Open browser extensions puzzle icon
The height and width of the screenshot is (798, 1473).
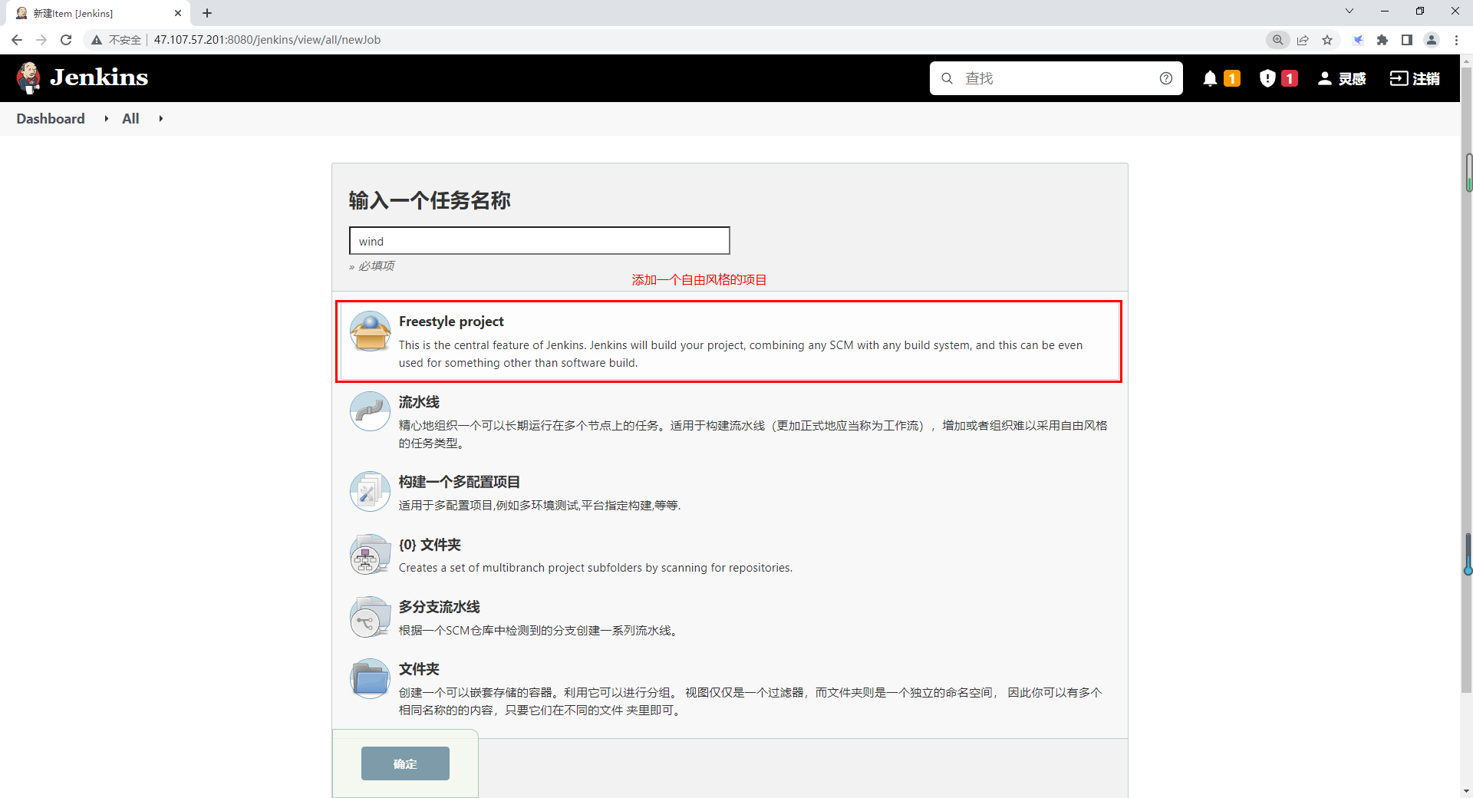coord(1382,40)
